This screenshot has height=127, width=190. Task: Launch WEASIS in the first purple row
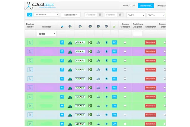click(x=80, y=52)
